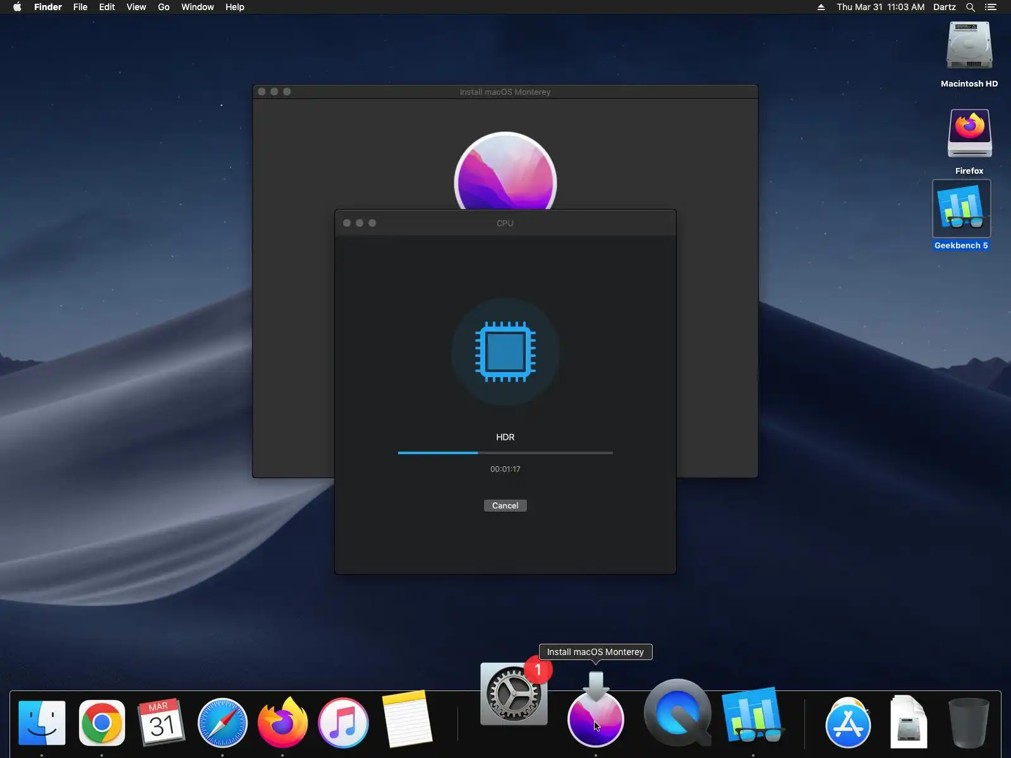
Task: Open Calendar showing March 31
Action: pos(161,723)
